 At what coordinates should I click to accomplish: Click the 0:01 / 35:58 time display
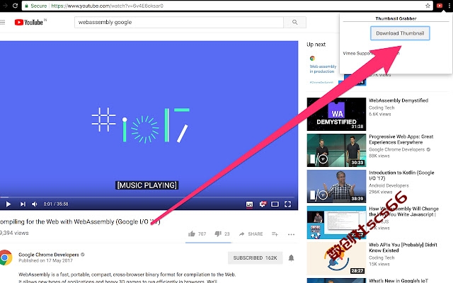[x=56, y=204]
